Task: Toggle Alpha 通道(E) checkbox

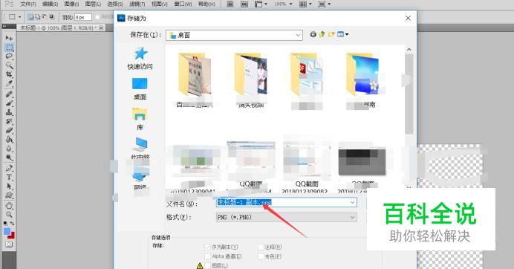Action: (207, 256)
